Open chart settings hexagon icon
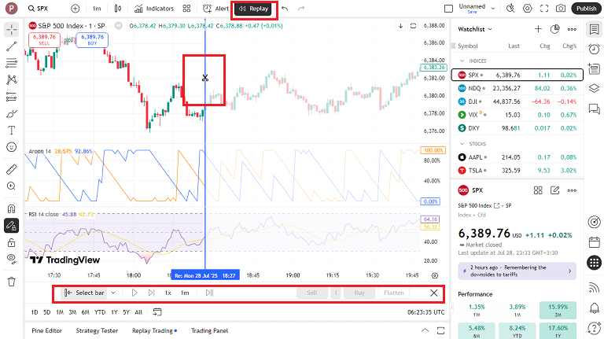Screen dimensions: 604x339 [528, 9]
